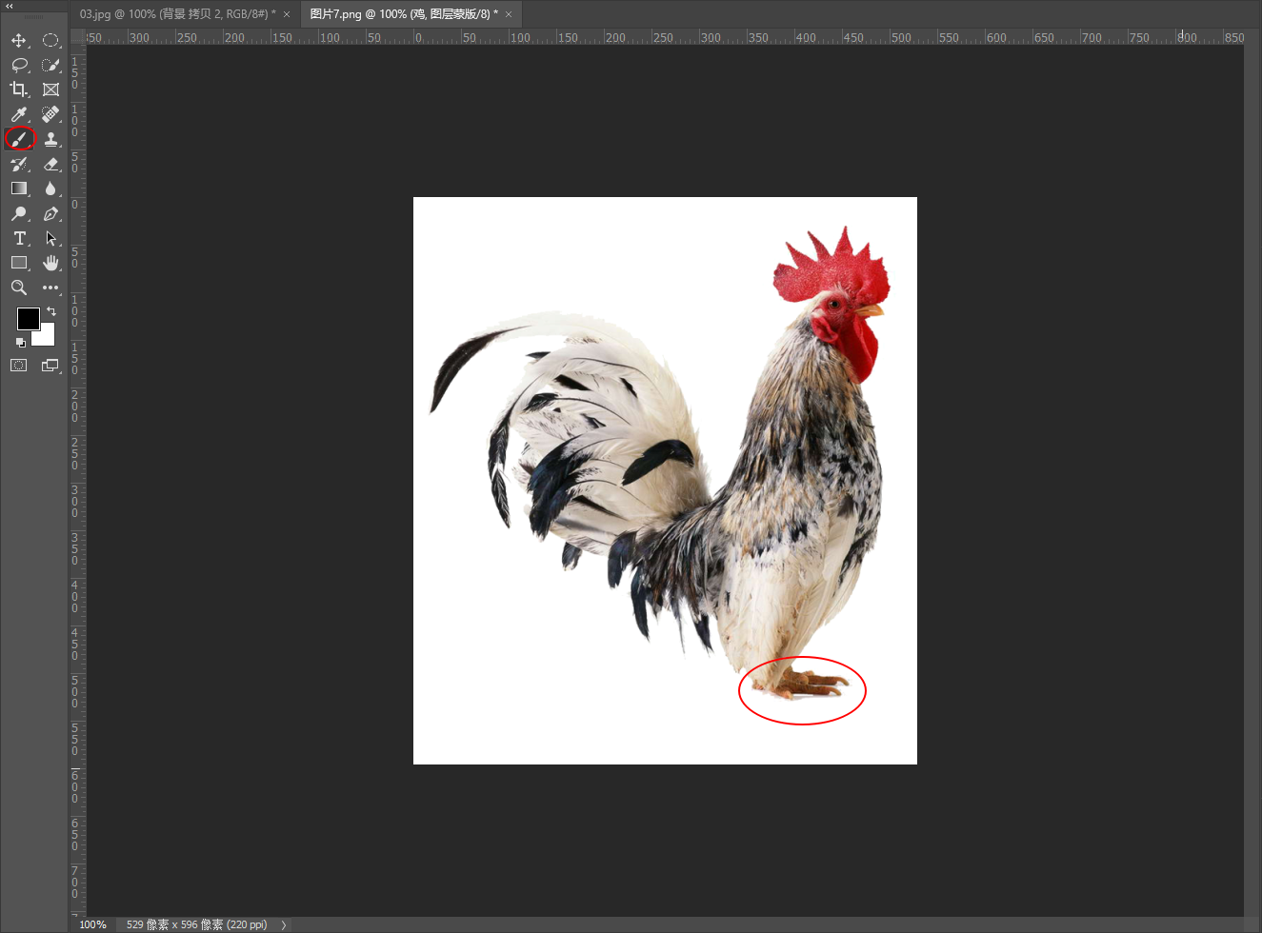The width and height of the screenshot is (1262, 933).
Task: Activate the Horizontal Type tool
Action: tap(18, 238)
